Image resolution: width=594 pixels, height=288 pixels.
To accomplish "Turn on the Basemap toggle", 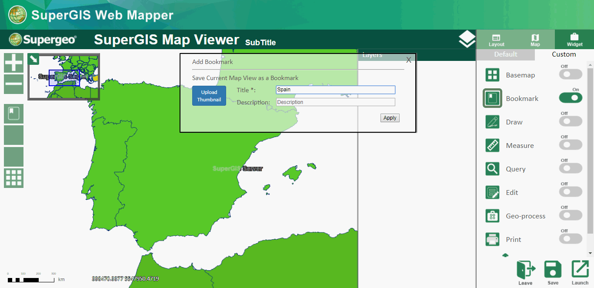I will 571,75.
